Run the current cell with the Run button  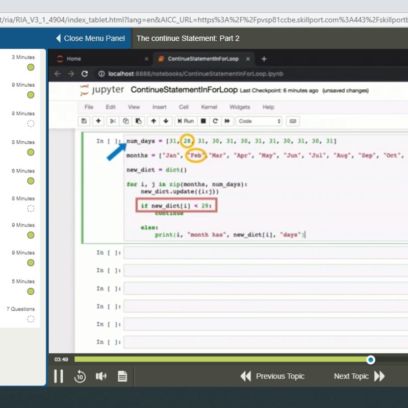186,121
